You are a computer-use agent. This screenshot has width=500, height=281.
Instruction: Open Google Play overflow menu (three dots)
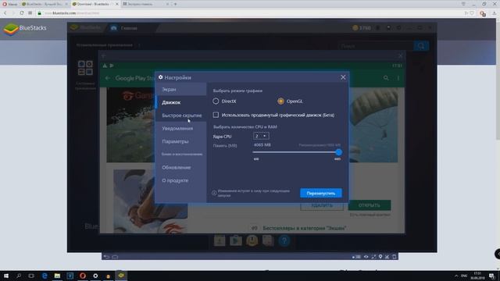click(x=398, y=78)
